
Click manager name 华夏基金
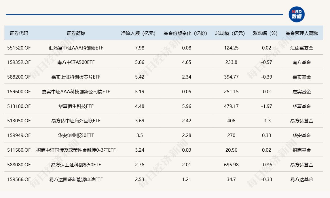pyautogui.click(x=301, y=106)
